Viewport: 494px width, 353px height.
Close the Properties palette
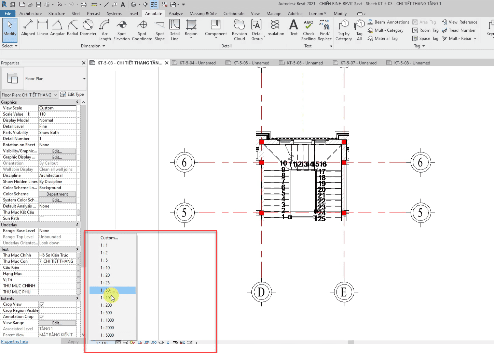click(84, 63)
